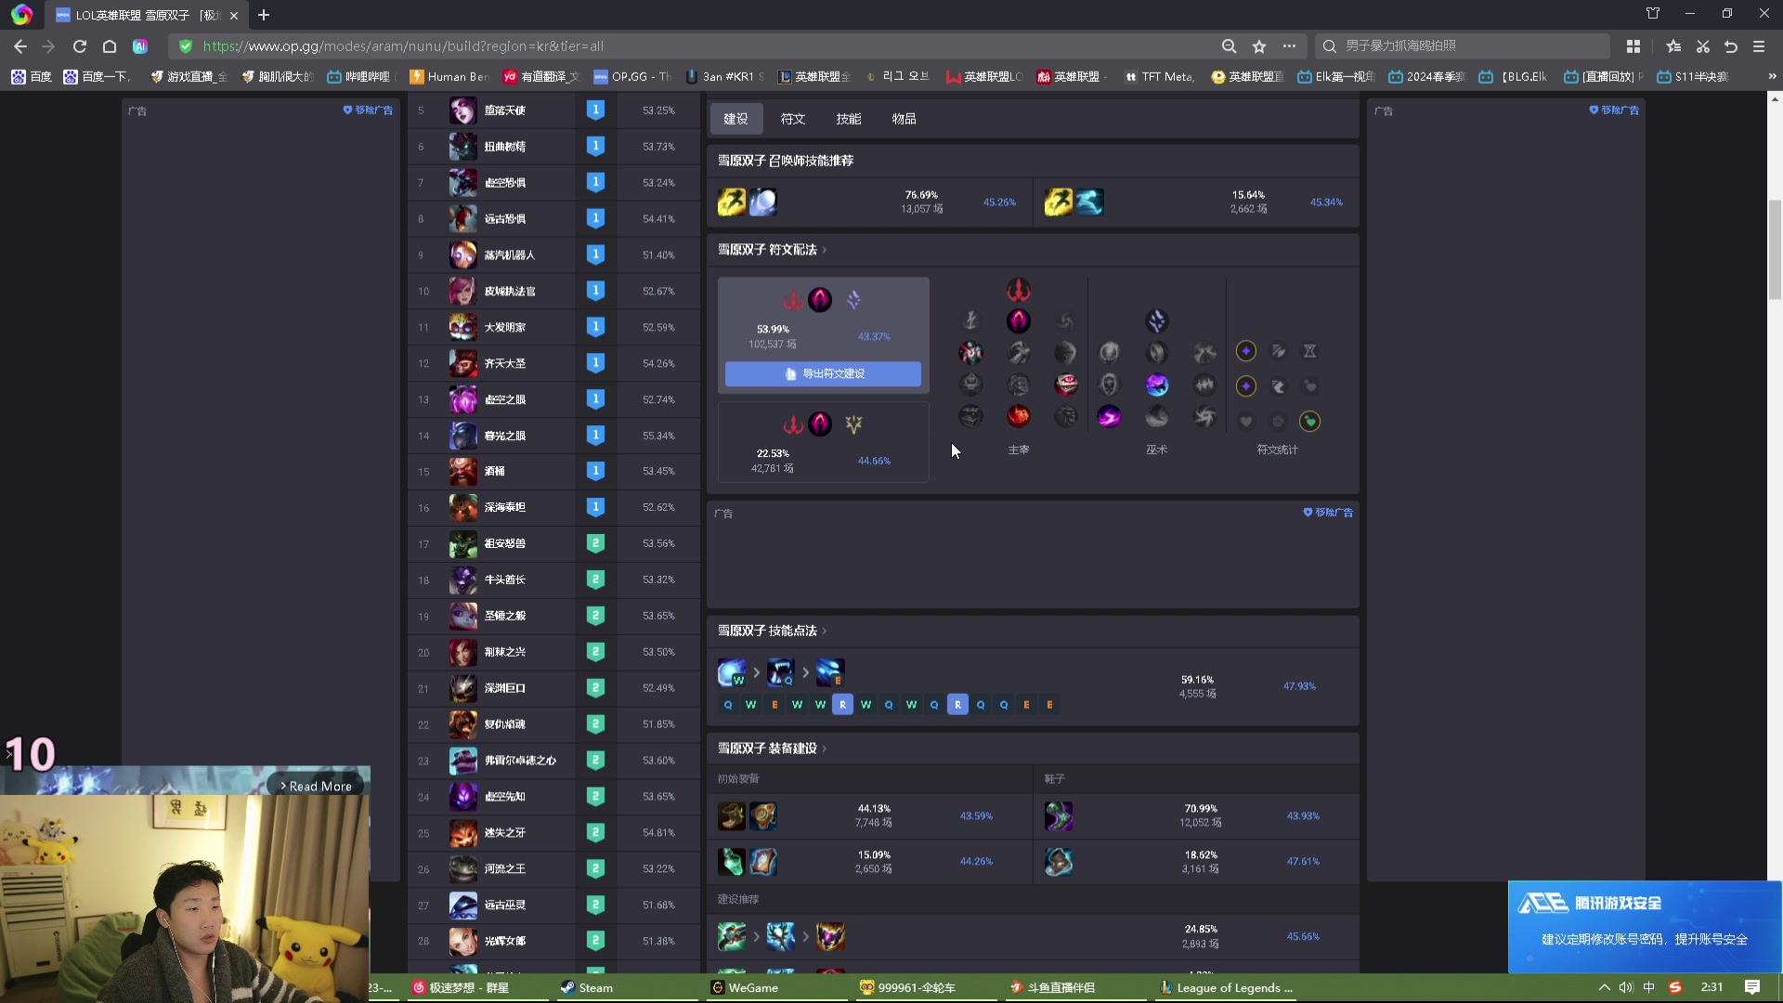Viewport: 1783px width, 1003px height.
Task: Open new browser tab
Action: click(x=264, y=15)
